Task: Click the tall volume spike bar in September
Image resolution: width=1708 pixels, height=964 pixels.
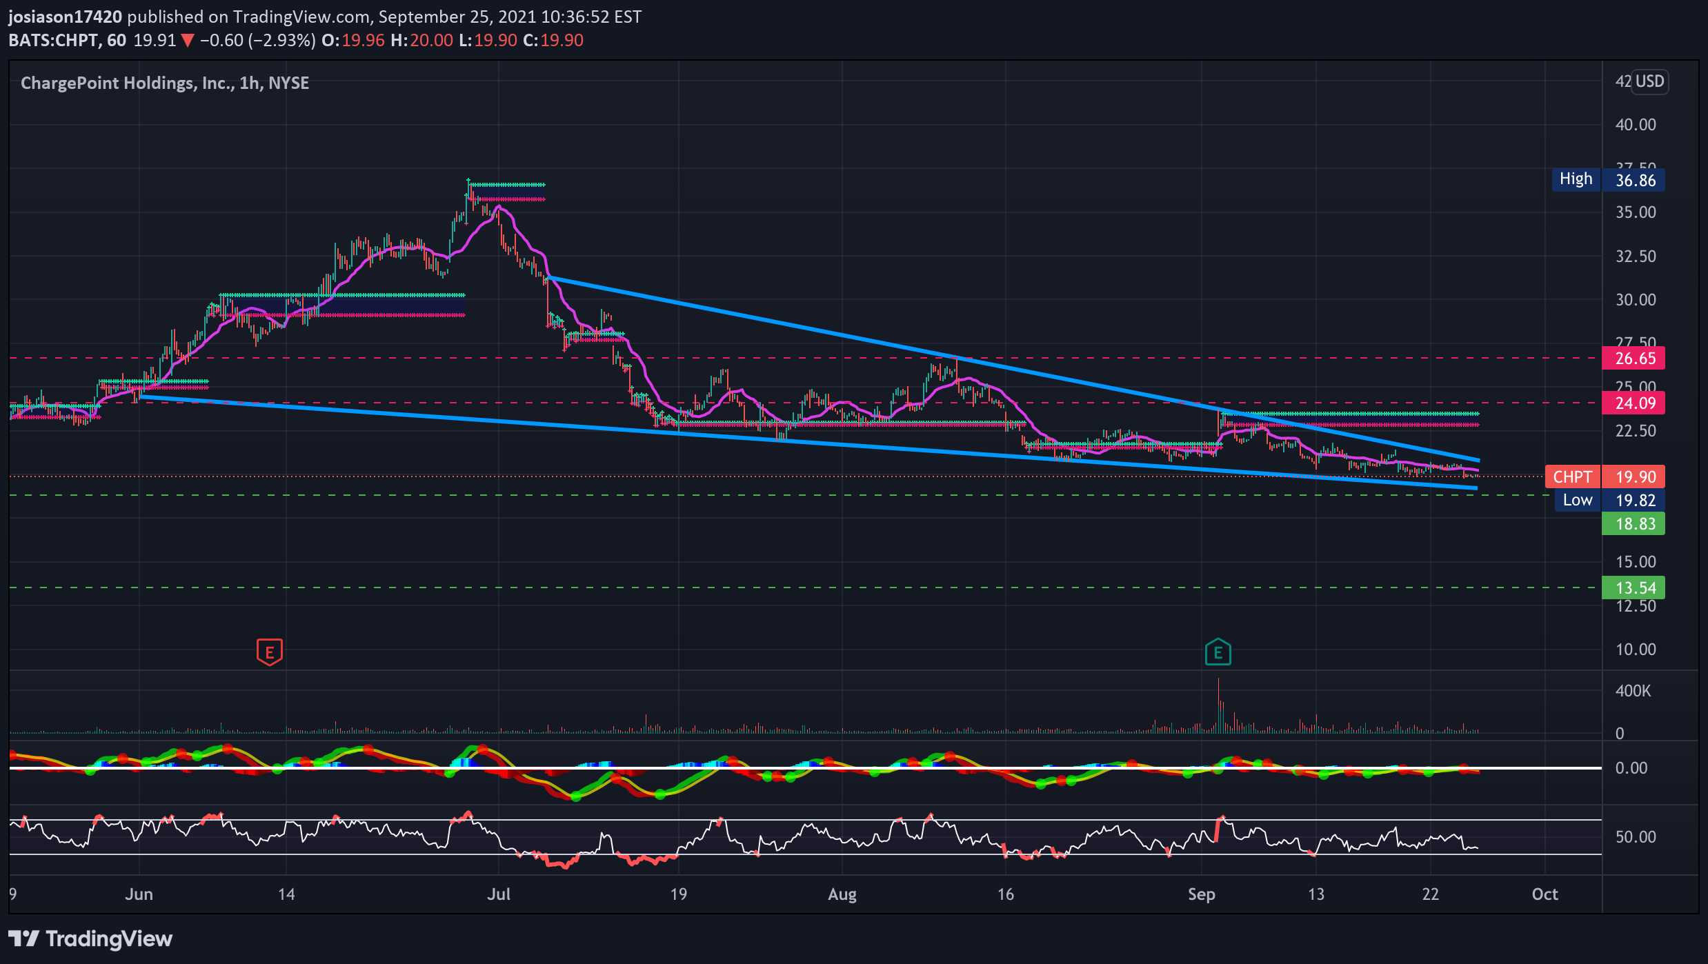Action: [1218, 705]
